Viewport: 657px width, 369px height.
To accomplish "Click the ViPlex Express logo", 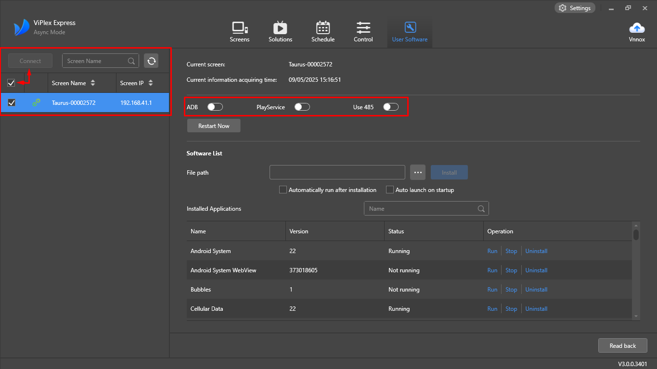I will (22, 27).
